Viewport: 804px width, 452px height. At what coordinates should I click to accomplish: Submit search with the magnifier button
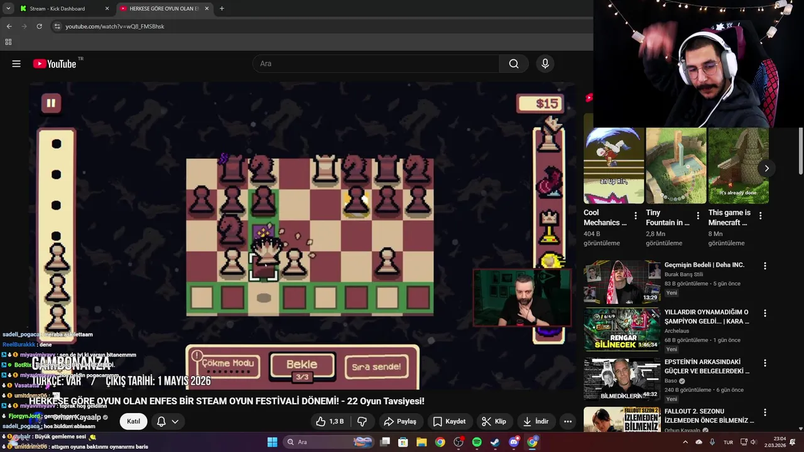coord(514,63)
